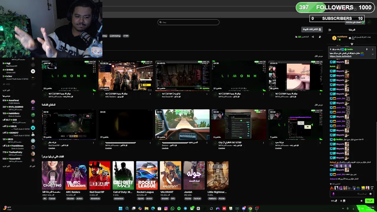
Task: Open chat settings gear icon
Action: (x=361, y=201)
